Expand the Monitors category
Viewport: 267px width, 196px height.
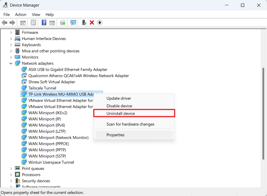(x=11, y=57)
